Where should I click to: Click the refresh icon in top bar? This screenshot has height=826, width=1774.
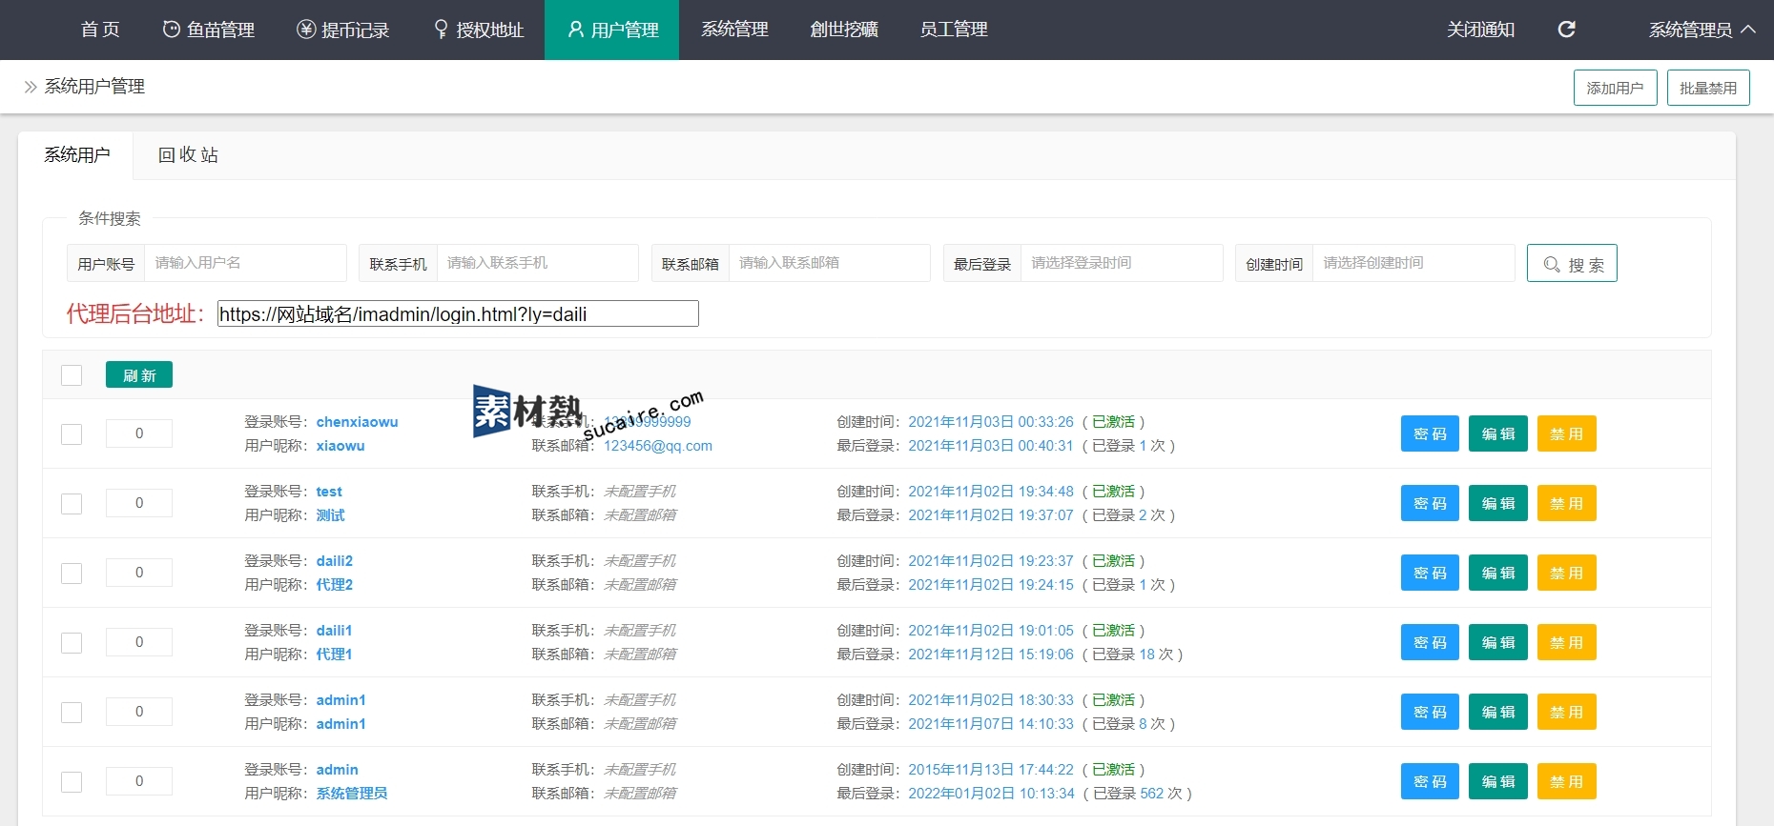click(1566, 30)
